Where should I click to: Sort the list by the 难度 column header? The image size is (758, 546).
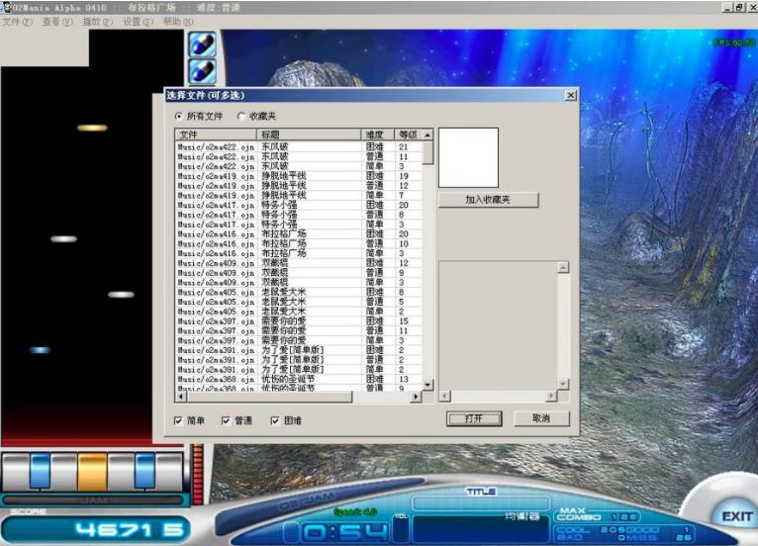(378, 135)
